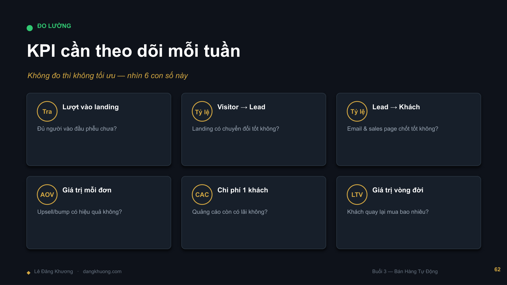Select the Tỷ lệ icon beside Lead → Khách

click(x=357, y=111)
